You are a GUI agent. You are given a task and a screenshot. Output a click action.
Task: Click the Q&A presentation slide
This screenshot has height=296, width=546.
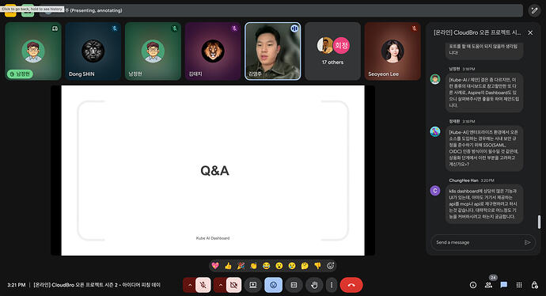click(x=213, y=170)
